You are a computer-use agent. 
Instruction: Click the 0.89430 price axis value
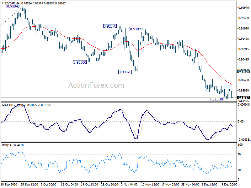(x=243, y=80)
